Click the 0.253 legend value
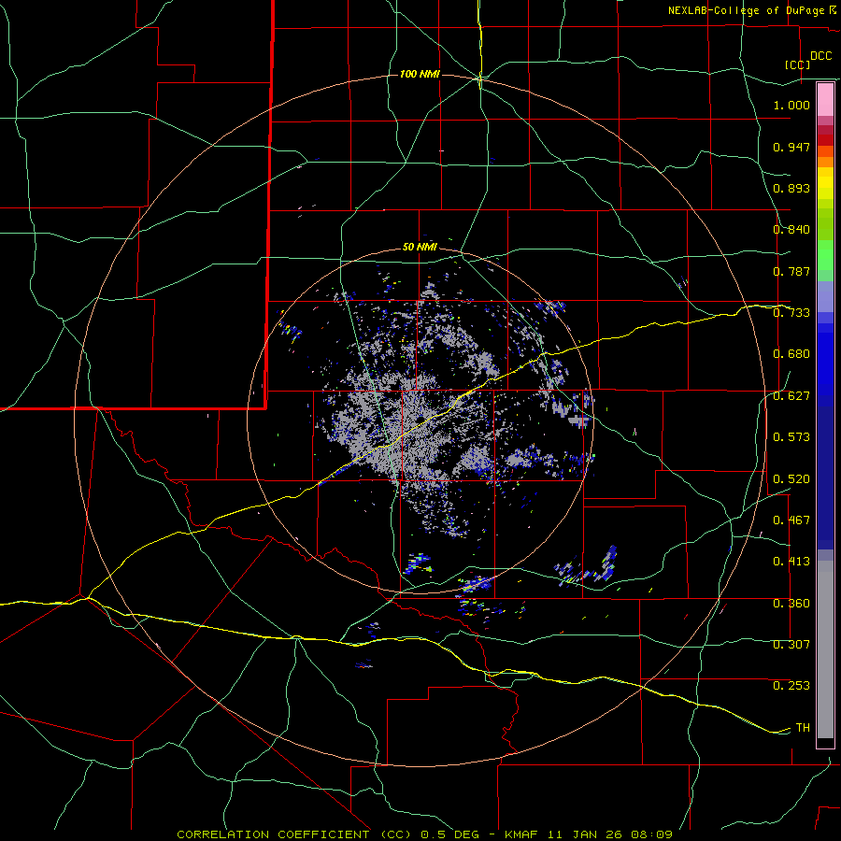This screenshot has width=841, height=841. pyautogui.click(x=791, y=686)
